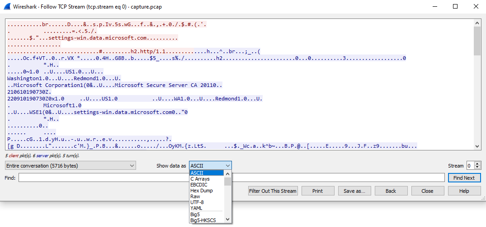The height and width of the screenshot is (227, 486).
Task: Pick YAML in the dropdown list
Action: click(207, 208)
